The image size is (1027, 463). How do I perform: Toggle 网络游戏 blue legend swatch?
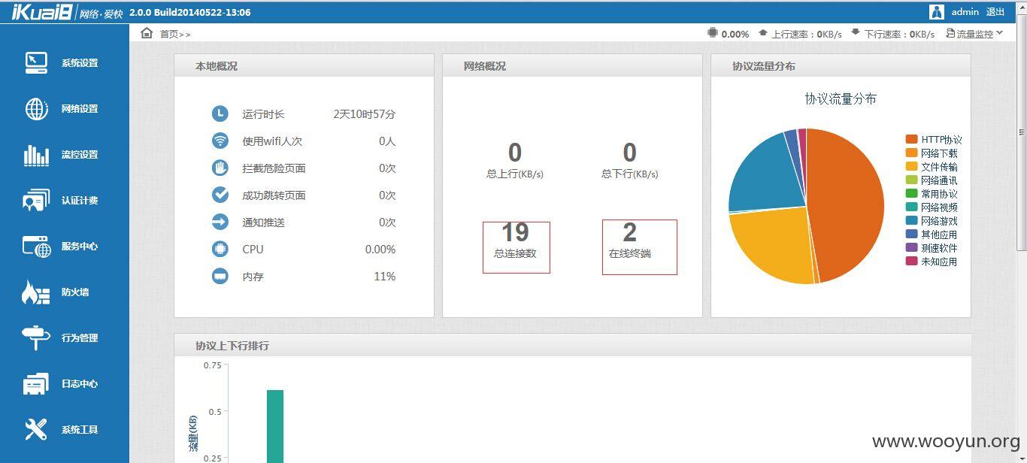click(911, 221)
